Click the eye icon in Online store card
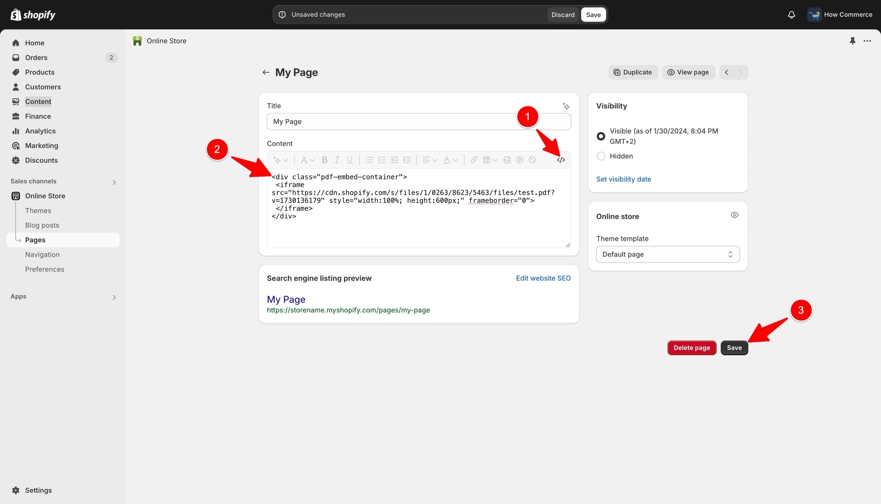Screen dimensions: 881x504 click(x=734, y=215)
